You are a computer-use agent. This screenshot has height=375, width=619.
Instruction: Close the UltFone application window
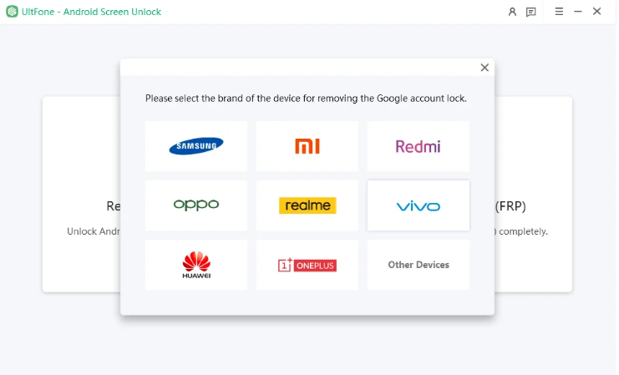[597, 12]
